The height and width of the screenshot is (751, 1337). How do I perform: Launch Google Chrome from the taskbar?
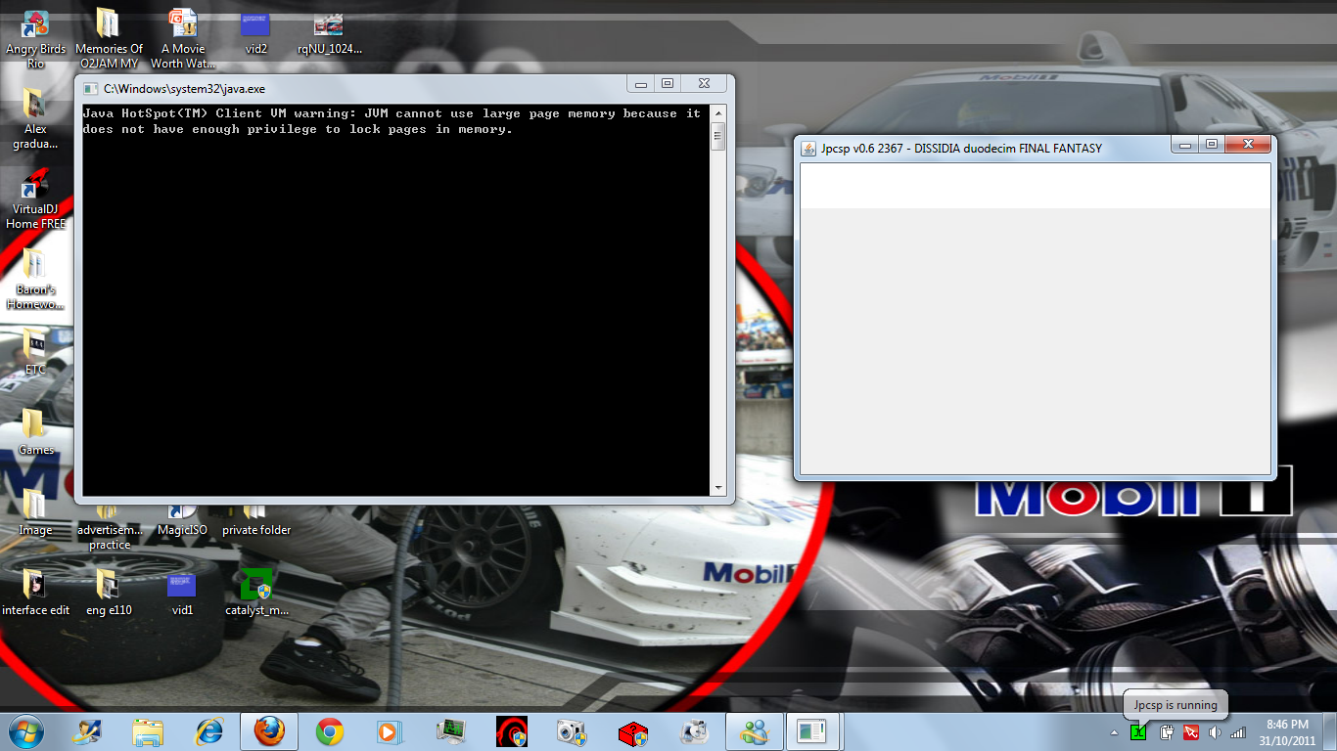tap(330, 731)
